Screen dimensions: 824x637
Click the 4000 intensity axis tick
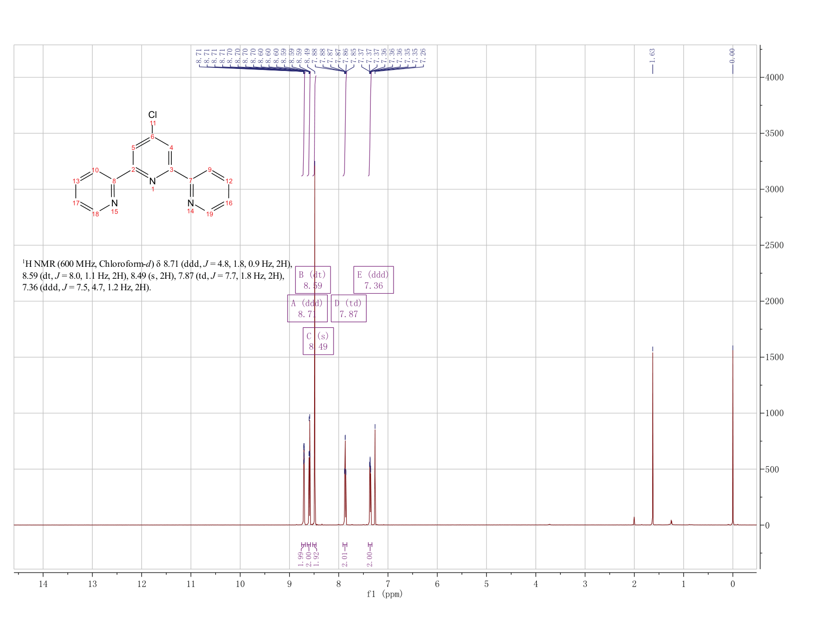[x=773, y=77]
